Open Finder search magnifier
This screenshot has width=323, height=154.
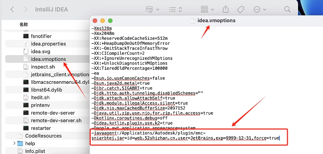pos(287,9)
